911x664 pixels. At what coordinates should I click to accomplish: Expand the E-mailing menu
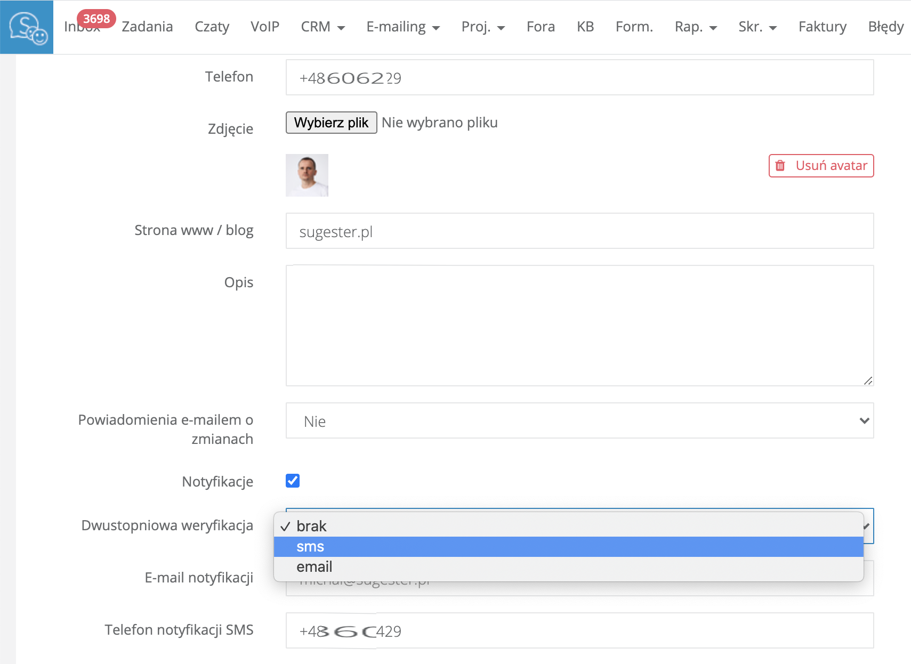(402, 27)
